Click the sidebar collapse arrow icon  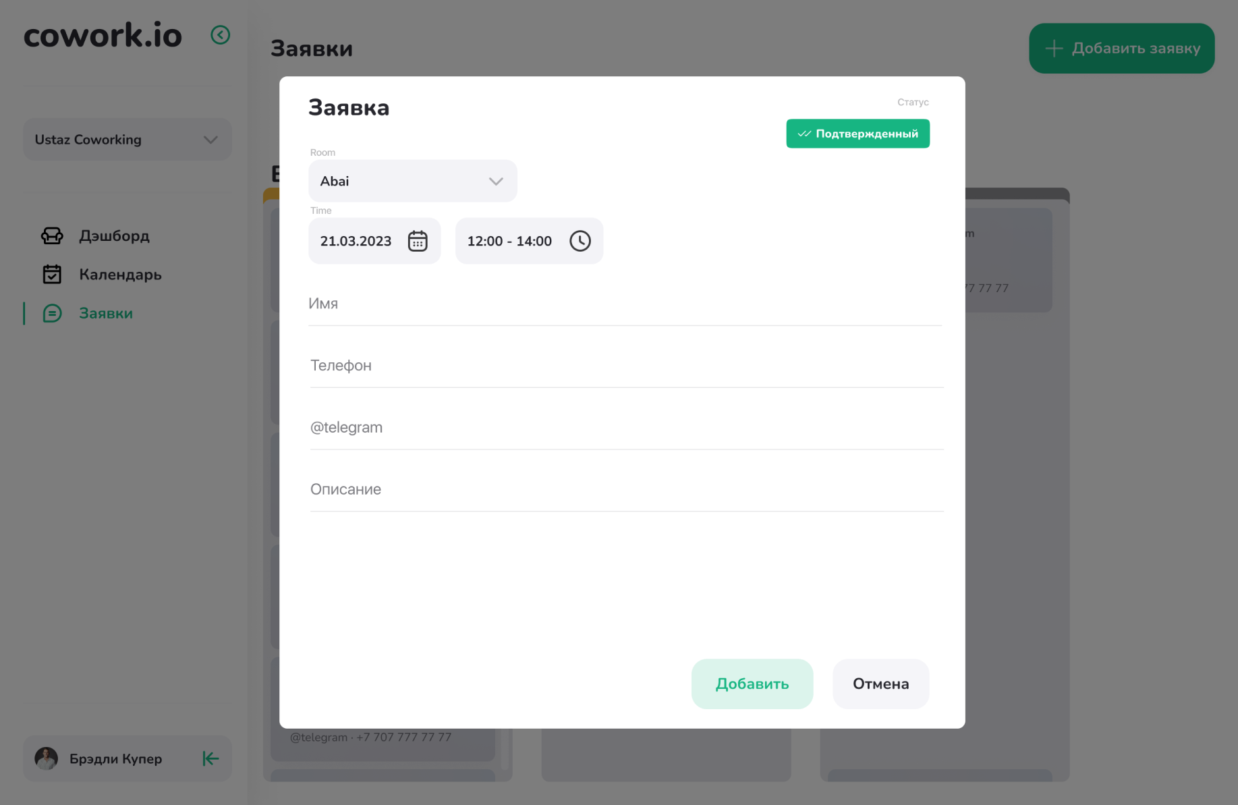pos(221,35)
